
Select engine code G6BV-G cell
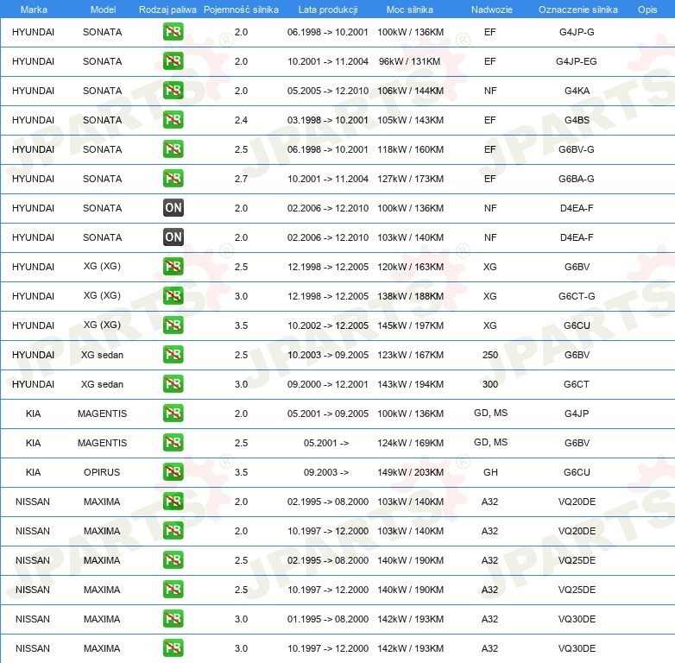pyautogui.click(x=577, y=149)
